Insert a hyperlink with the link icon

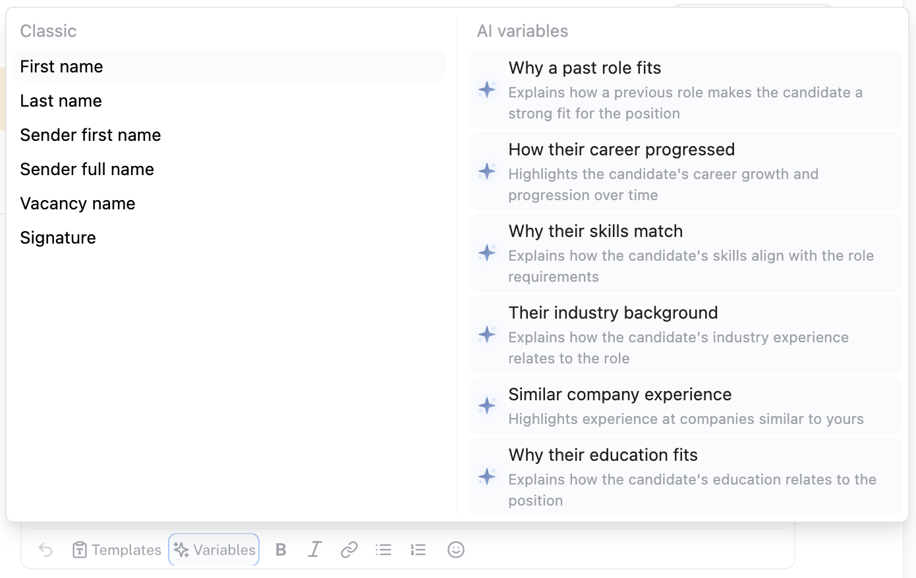point(349,550)
